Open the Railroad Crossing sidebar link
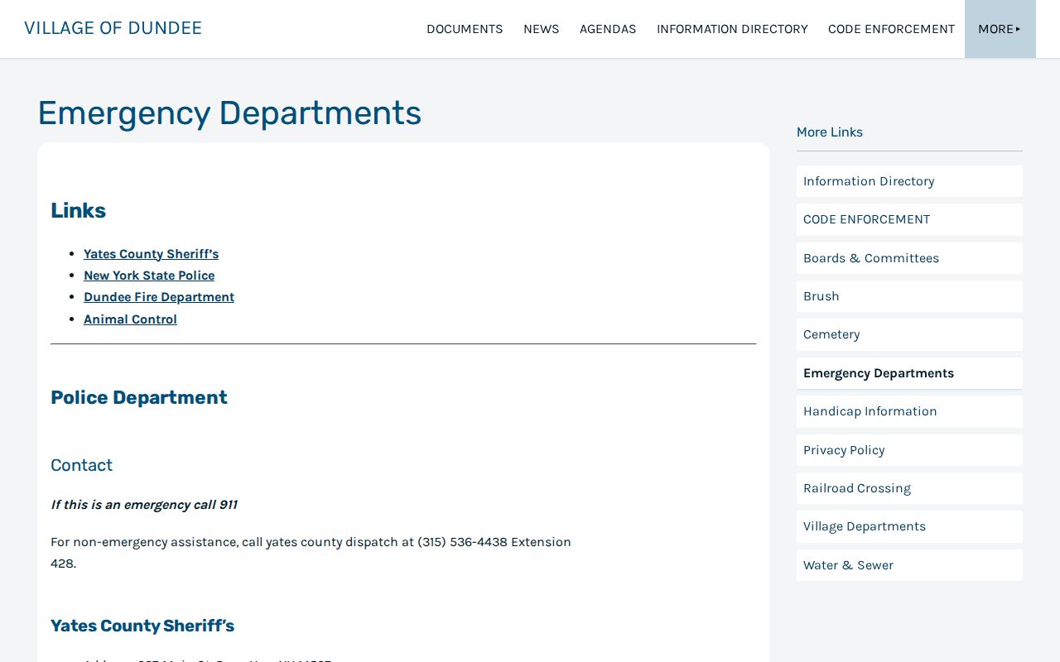This screenshot has width=1060, height=662. pos(909,488)
